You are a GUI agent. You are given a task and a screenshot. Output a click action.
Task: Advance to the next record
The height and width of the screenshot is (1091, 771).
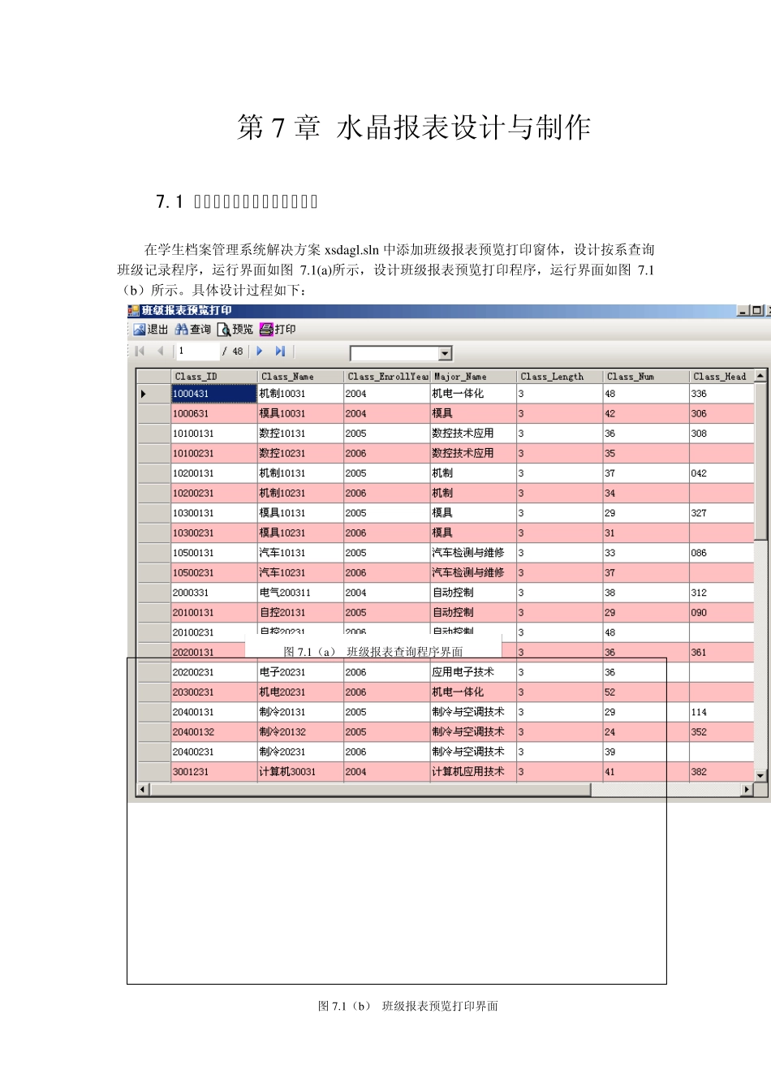click(x=260, y=351)
